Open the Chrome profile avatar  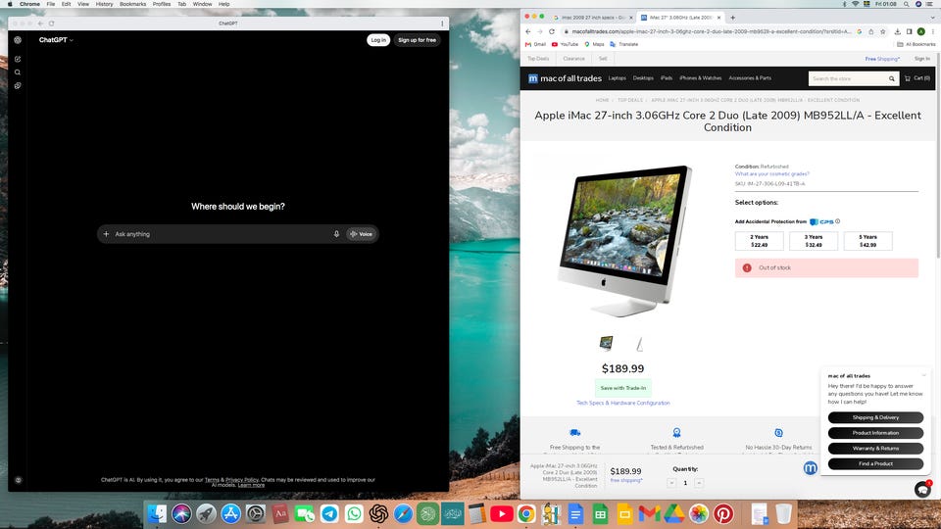point(920,31)
